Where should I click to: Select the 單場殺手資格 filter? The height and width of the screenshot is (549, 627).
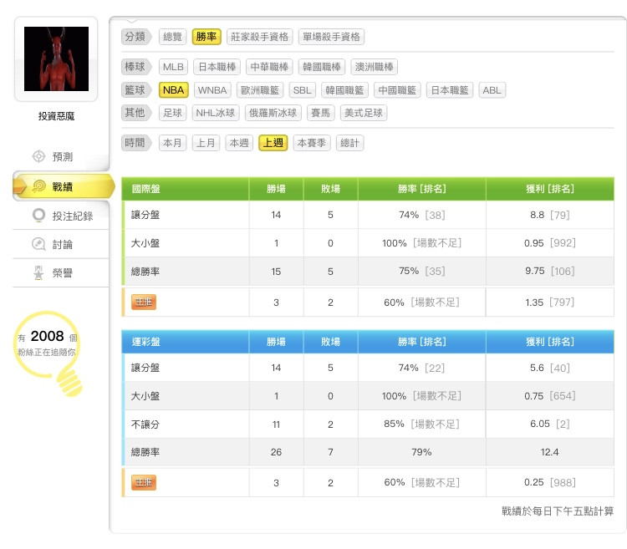click(331, 37)
